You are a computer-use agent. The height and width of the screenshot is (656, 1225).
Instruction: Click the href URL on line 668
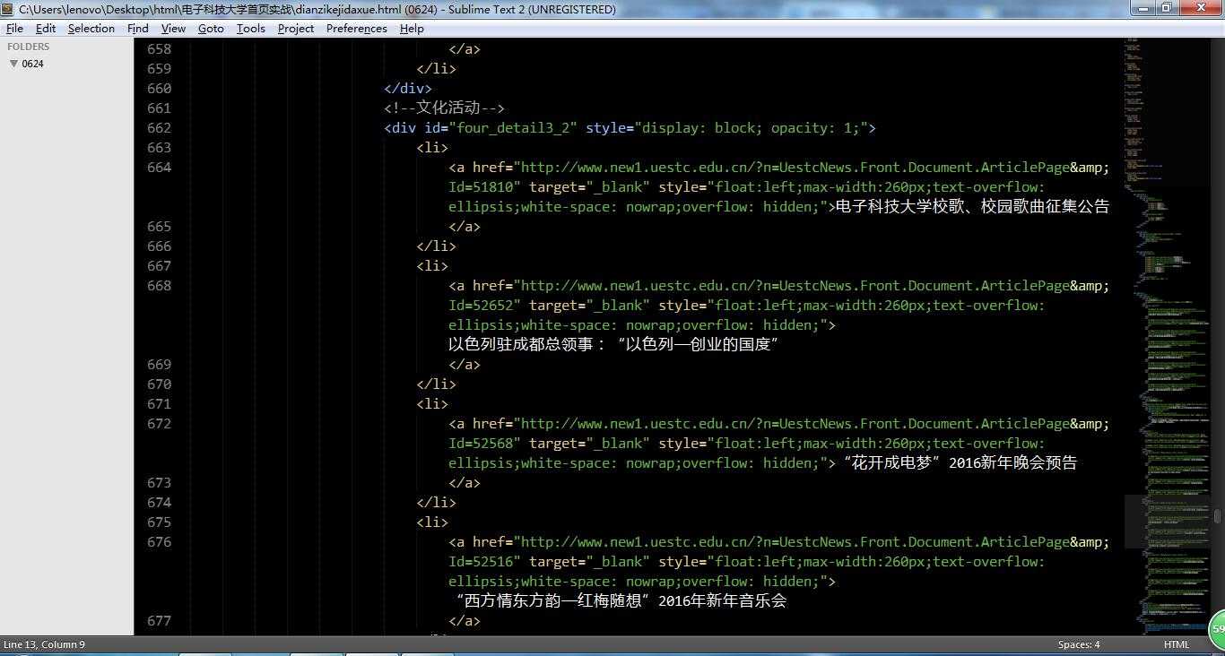pyautogui.click(x=812, y=286)
